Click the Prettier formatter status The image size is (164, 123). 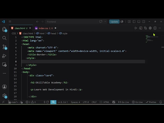coord(151,102)
